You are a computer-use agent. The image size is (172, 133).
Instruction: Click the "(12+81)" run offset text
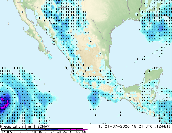point(162,126)
